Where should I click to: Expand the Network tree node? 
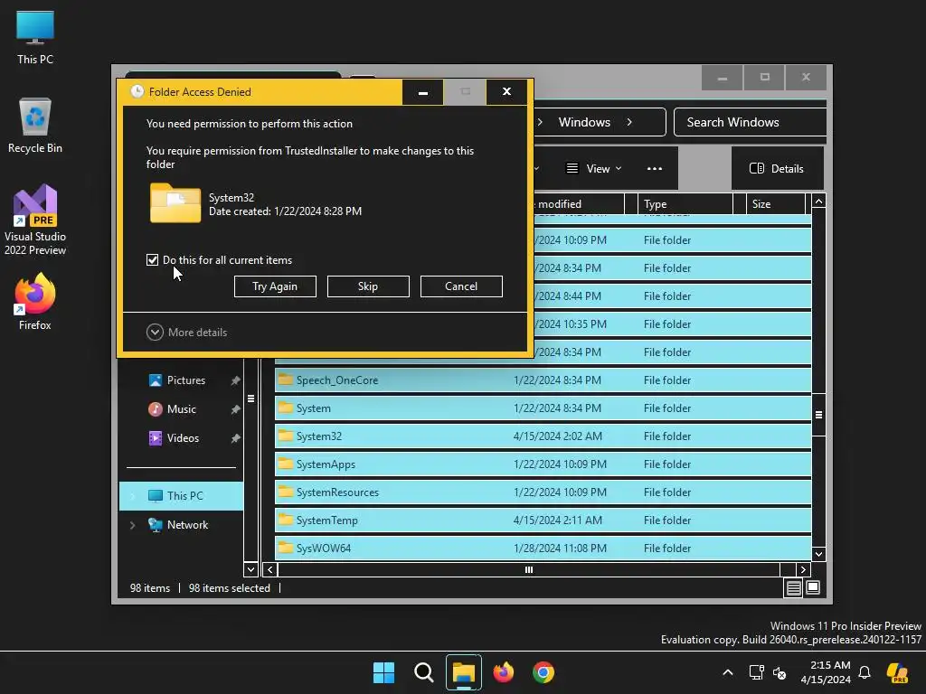pyautogui.click(x=132, y=525)
